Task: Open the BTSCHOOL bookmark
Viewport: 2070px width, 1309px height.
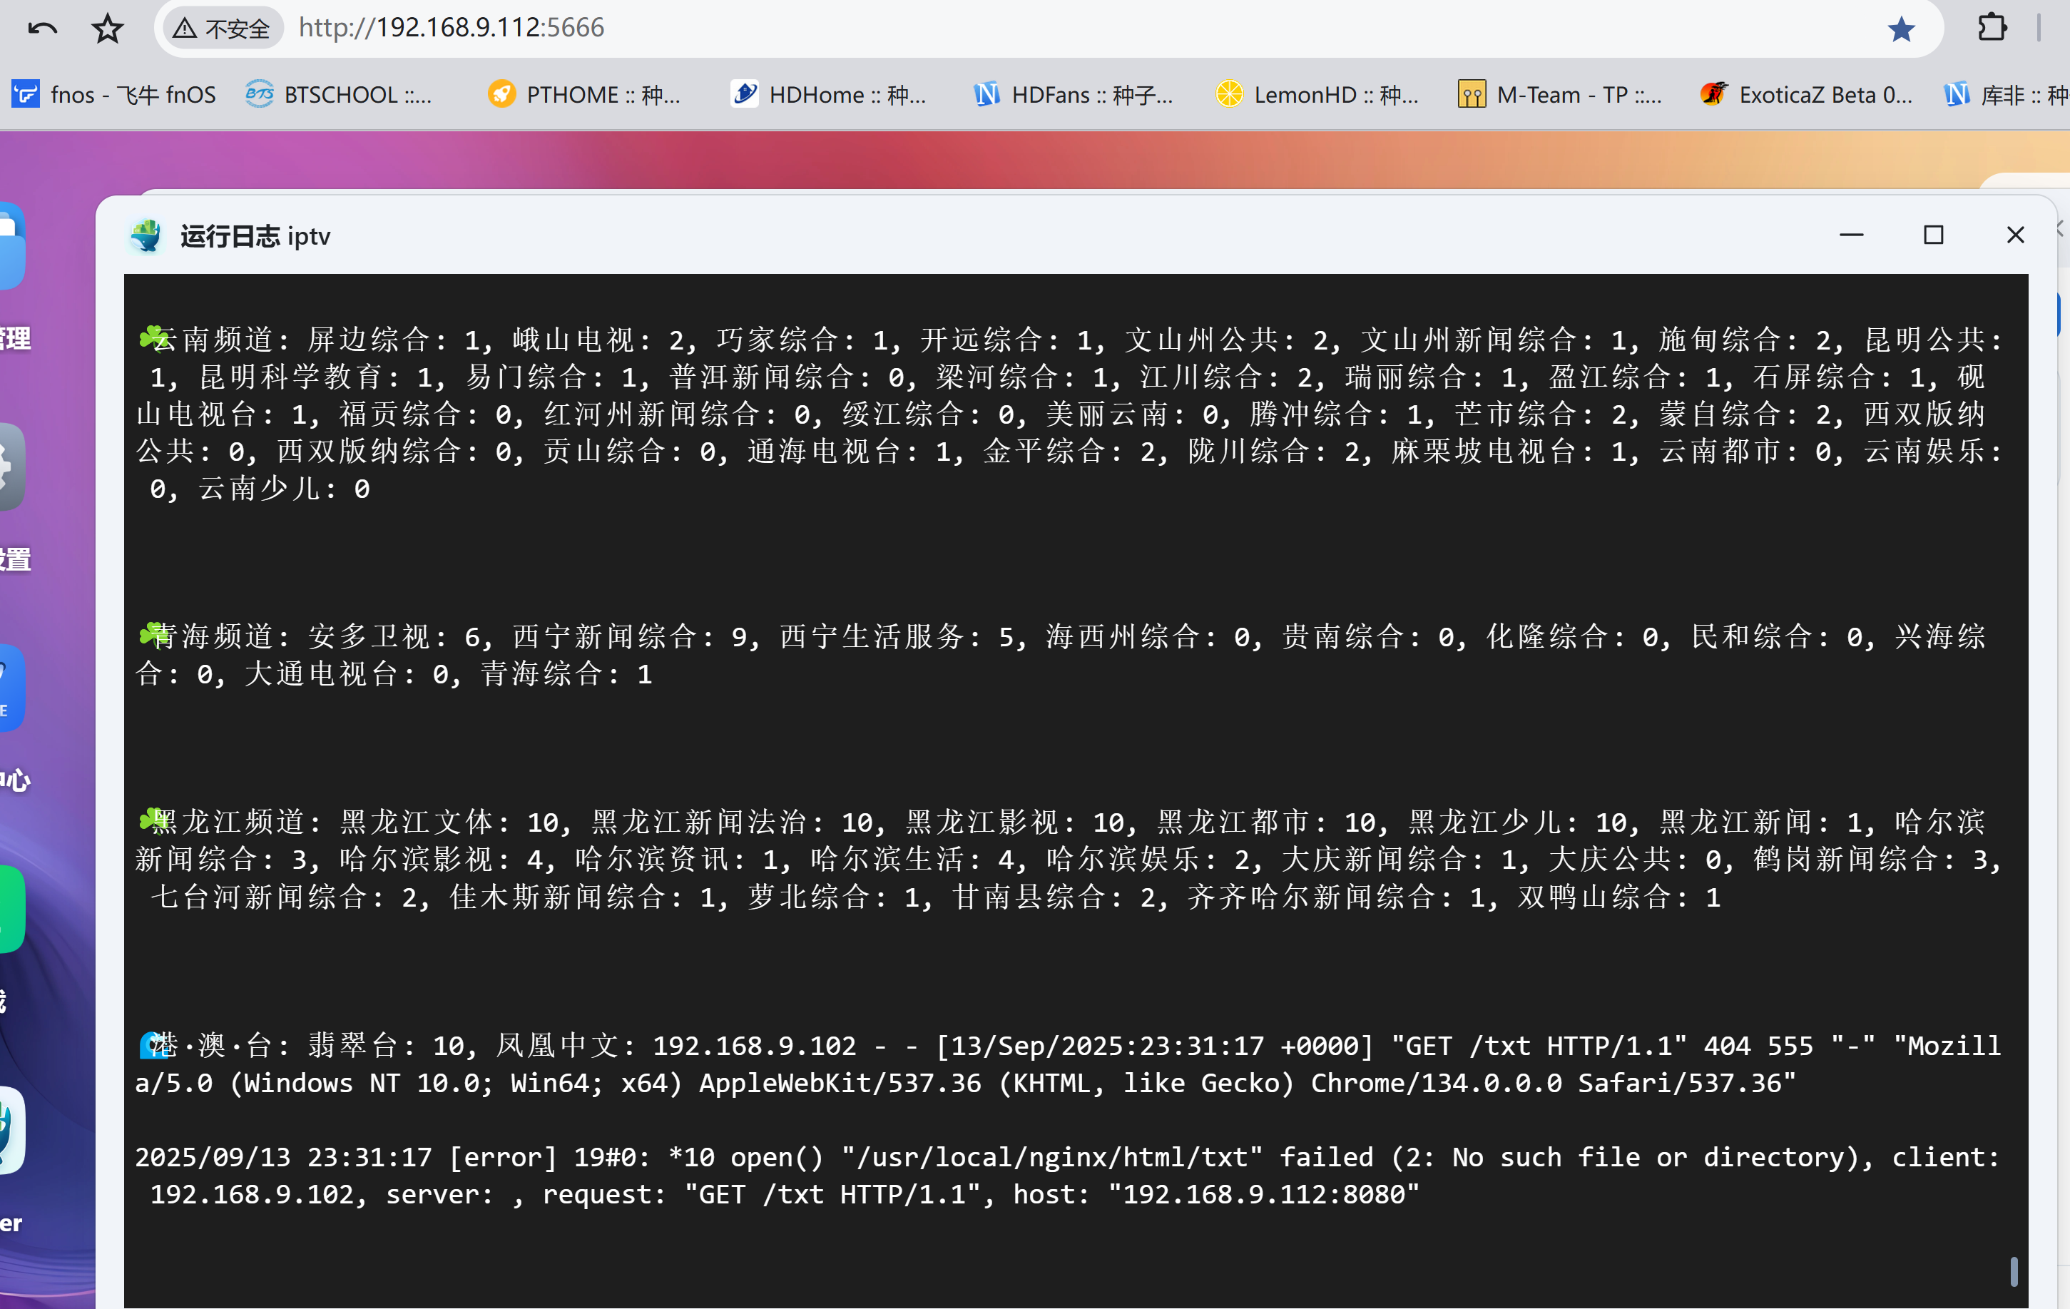Action: click(x=341, y=95)
